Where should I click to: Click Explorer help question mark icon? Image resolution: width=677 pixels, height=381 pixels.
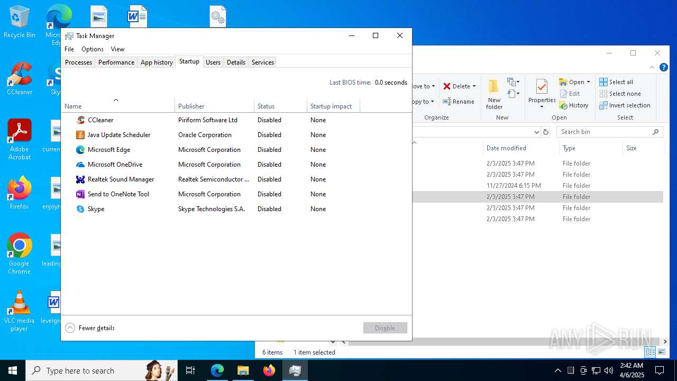pyautogui.click(x=663, y=67)
